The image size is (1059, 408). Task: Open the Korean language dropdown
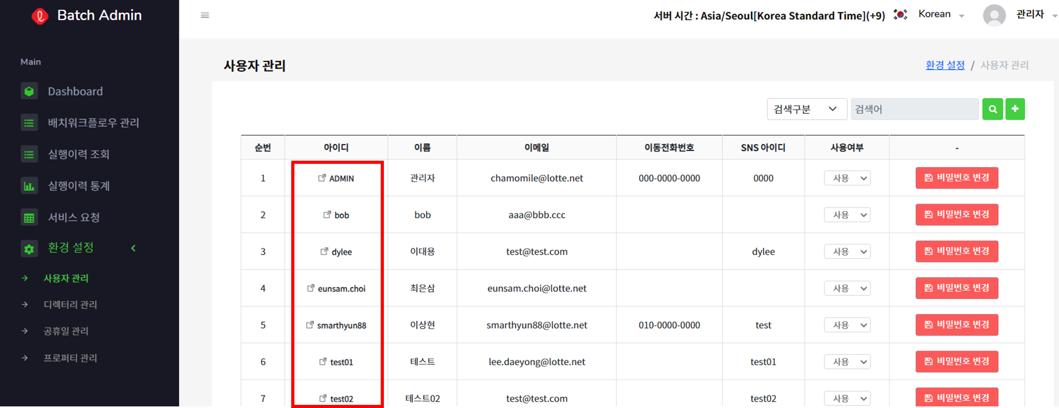941,15
